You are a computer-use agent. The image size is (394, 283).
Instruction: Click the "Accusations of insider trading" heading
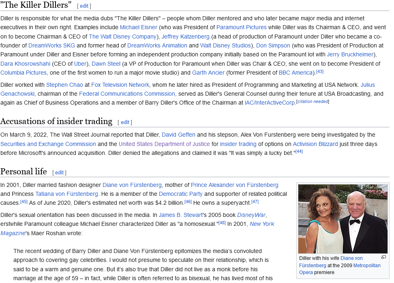tap(56, 121)
